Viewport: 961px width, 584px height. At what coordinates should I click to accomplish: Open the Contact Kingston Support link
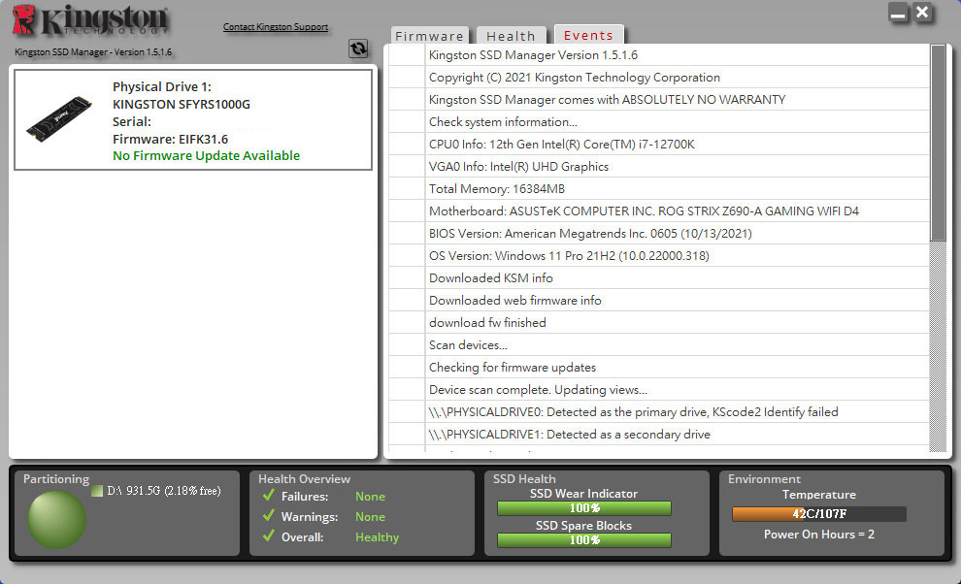tap(275, 27)
